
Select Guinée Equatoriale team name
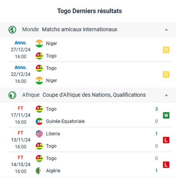click(x=65, y=121)
